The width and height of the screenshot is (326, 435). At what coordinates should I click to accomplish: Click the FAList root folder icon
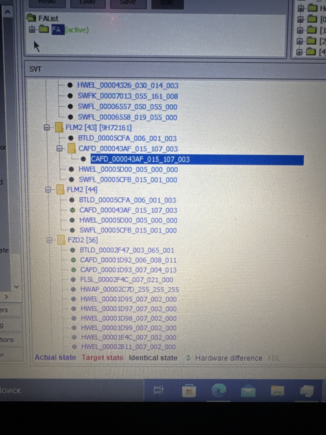[x=31, y=18]
